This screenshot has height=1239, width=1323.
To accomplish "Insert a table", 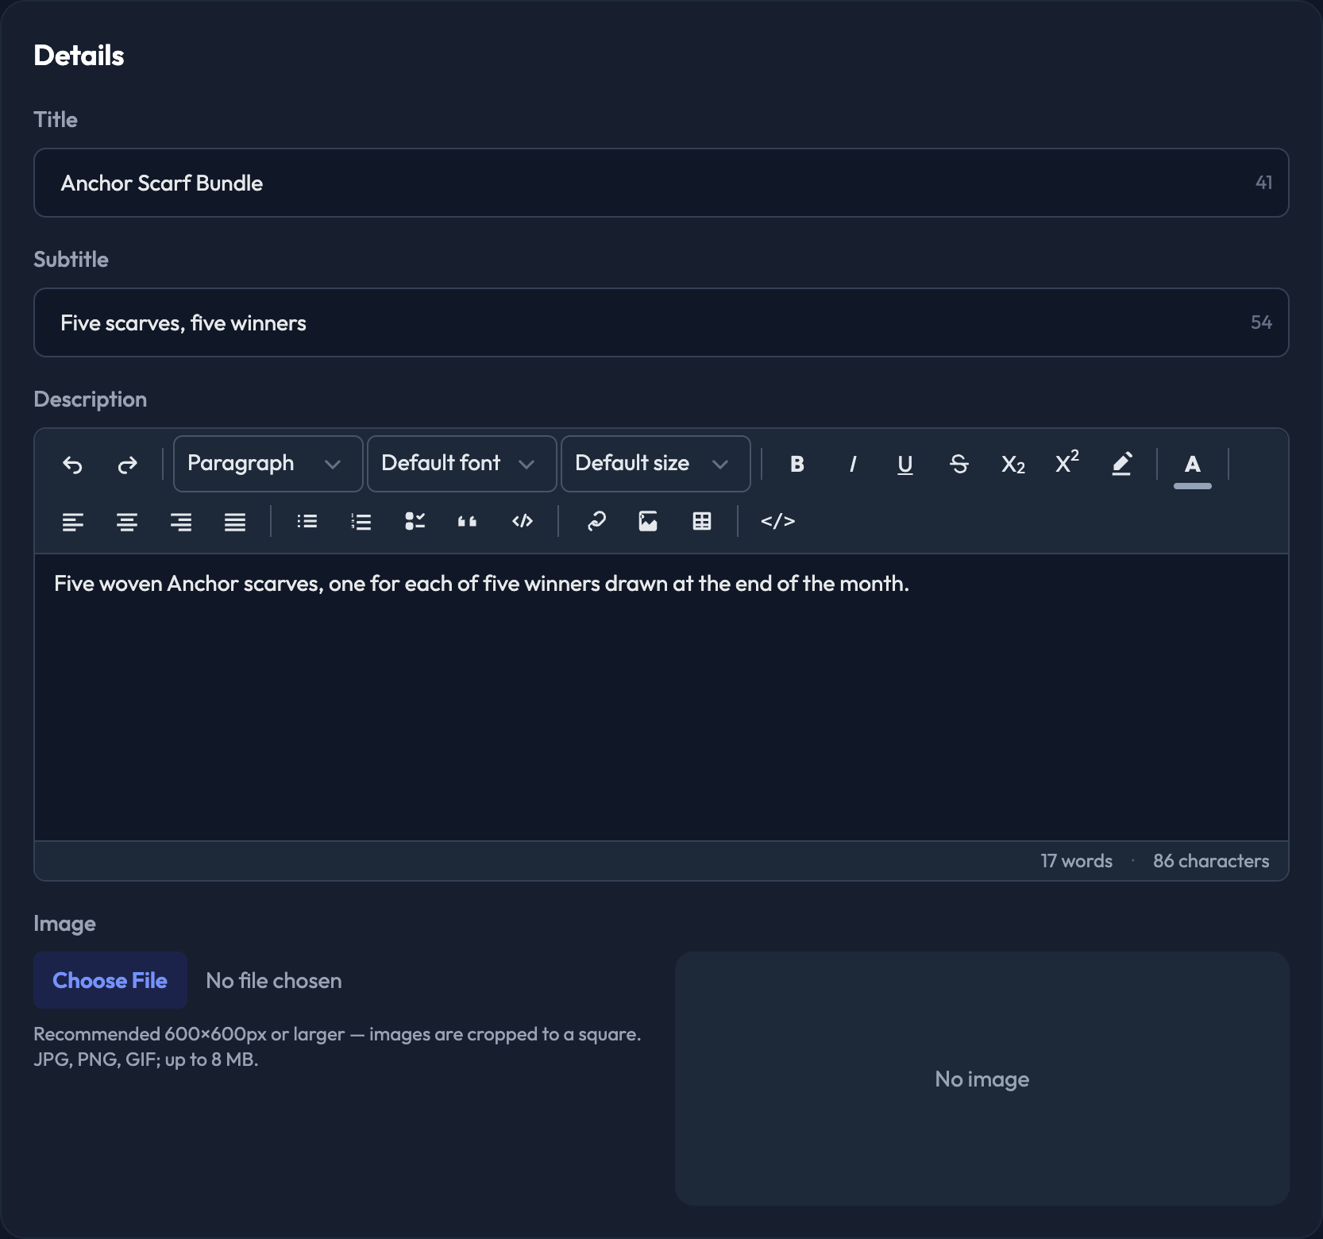I will (x=702, y=521).
